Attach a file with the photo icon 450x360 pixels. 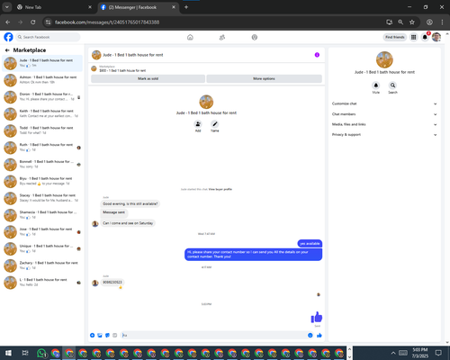point(100,335)
